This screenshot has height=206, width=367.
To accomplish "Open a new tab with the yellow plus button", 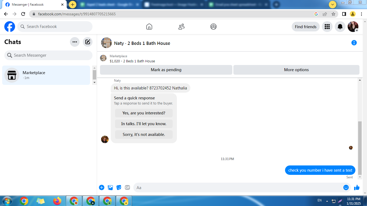I will coord(73,5).
